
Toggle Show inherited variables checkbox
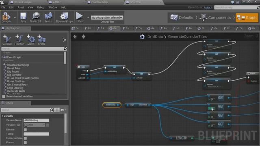point(4,97)
